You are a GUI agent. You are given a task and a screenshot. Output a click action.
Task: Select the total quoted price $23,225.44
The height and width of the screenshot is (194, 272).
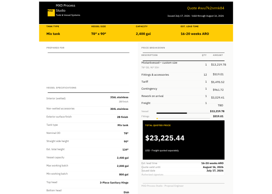pyautogui.click(x=165, y=138)
